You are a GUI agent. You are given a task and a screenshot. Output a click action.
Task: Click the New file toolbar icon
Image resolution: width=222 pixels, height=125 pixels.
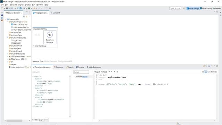pyautogui.click(x=2, y=8)
